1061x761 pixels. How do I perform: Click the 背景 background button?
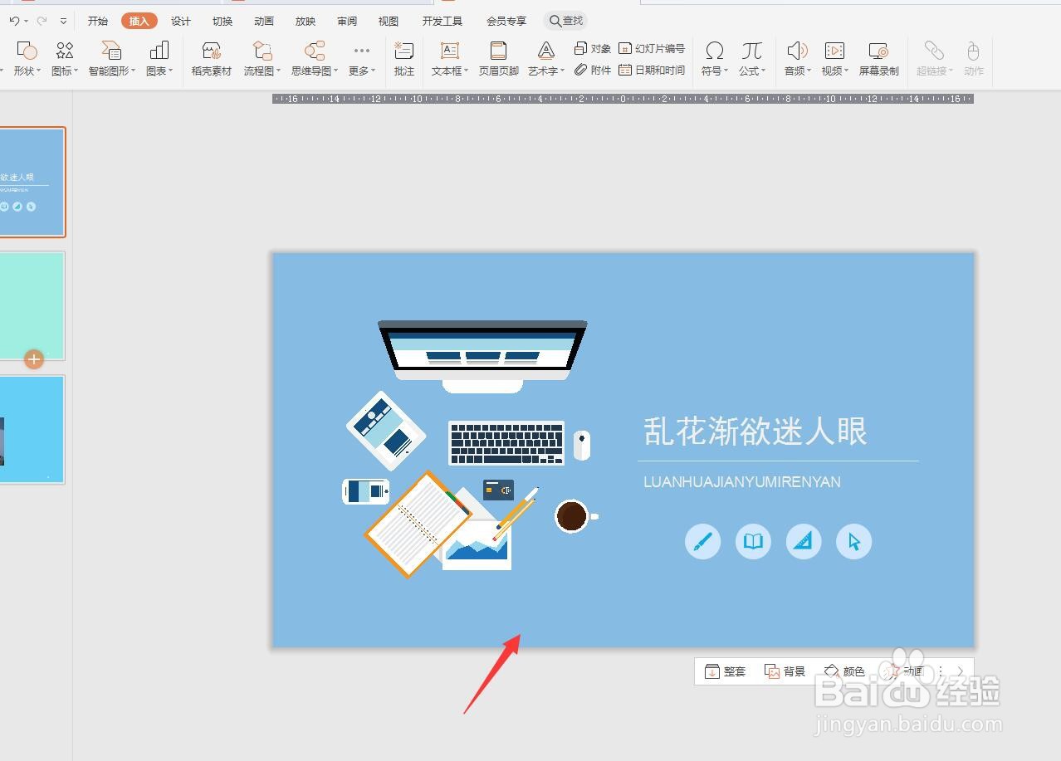tap(785, 671)
